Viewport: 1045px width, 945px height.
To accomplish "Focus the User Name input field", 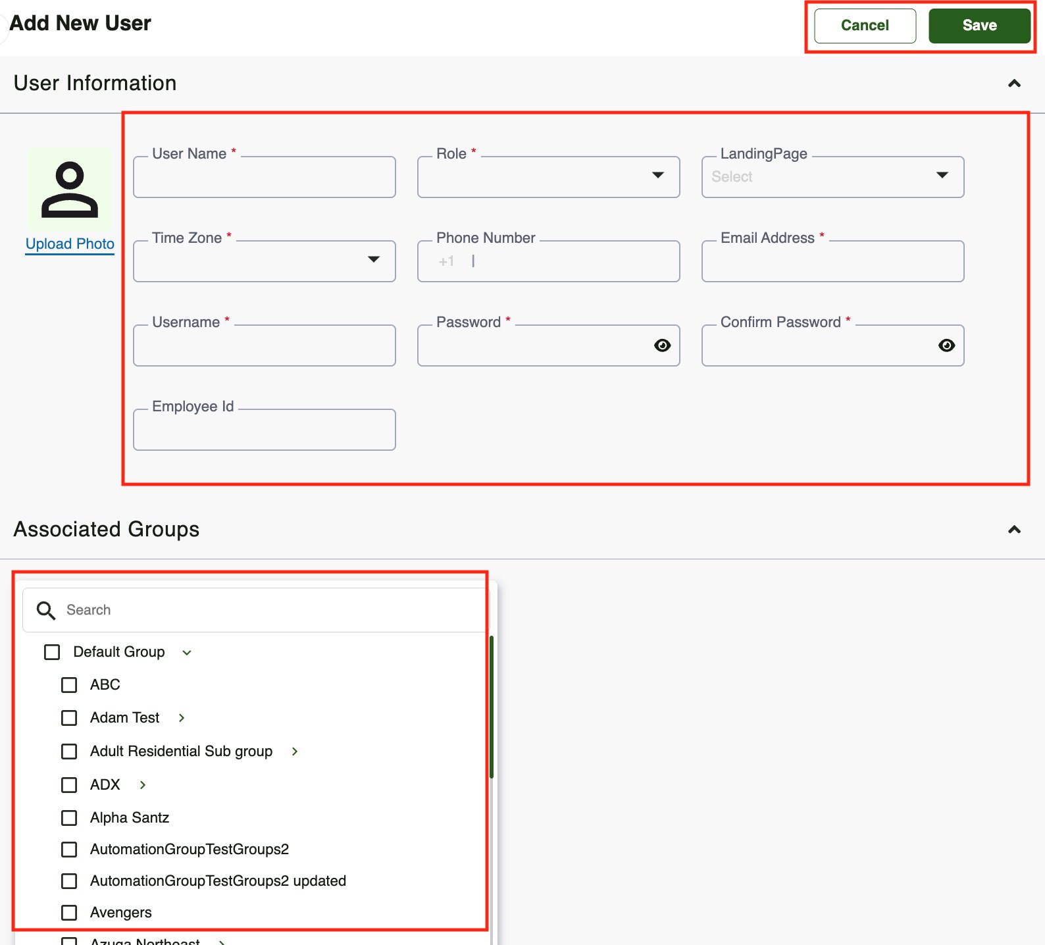I will point(265,177).
